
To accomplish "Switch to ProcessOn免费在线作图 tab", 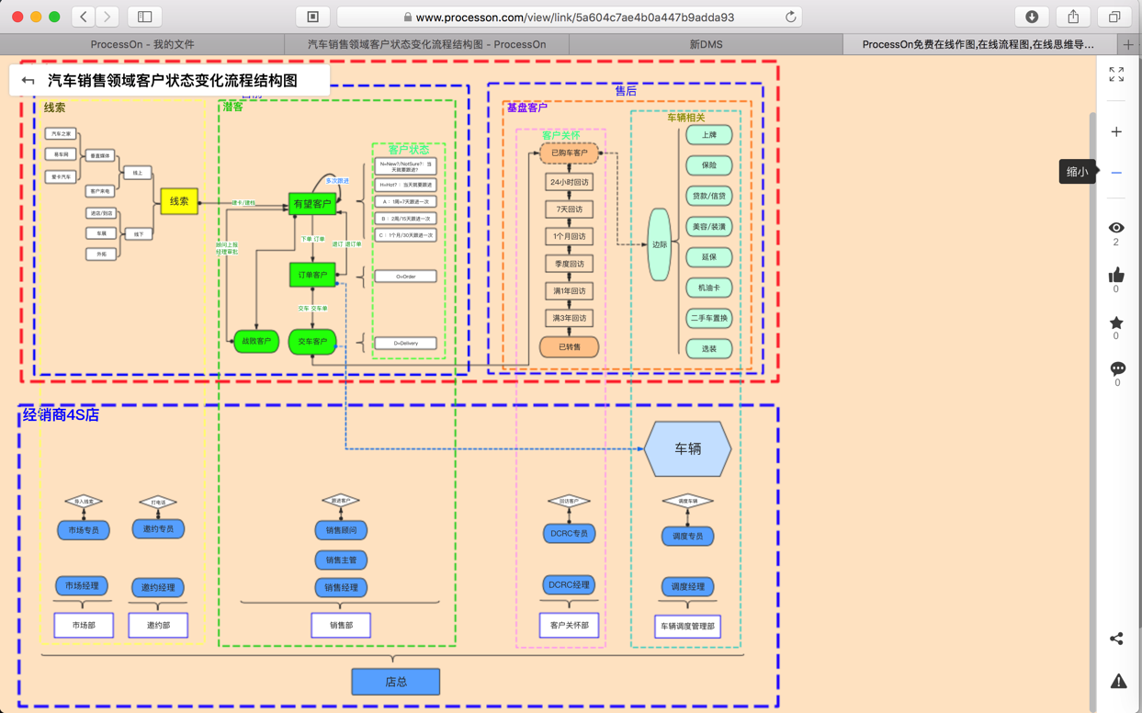I will pos(978,44).
